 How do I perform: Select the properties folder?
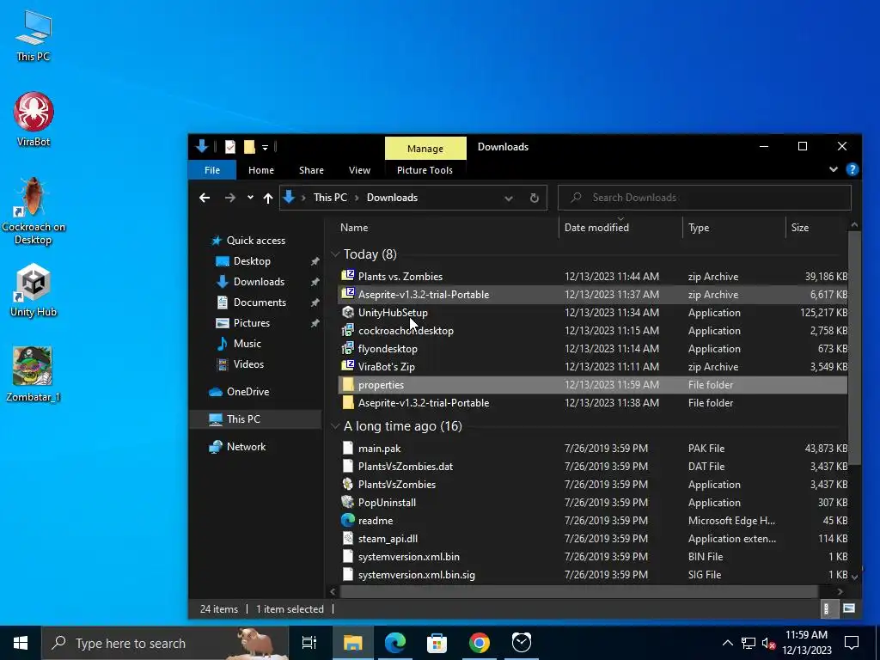[x=593, y=384]
